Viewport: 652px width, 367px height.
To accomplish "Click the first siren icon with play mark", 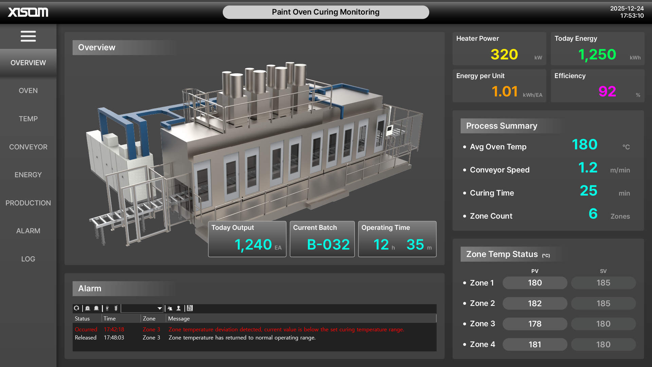I will tap(88, 308).
